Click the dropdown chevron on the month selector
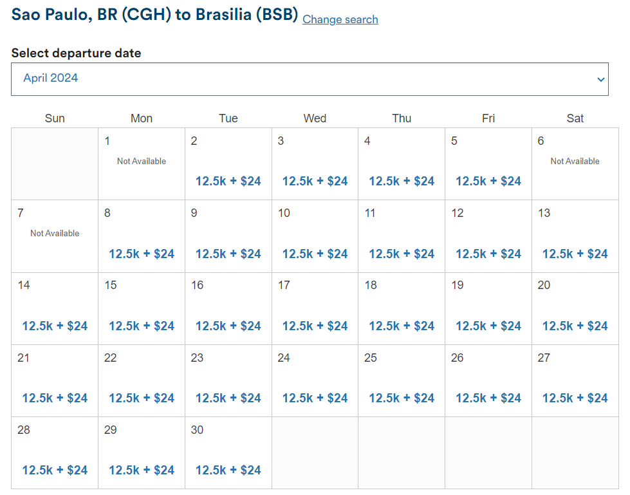Viewport: 630px width, 495px height. [599, 79]
